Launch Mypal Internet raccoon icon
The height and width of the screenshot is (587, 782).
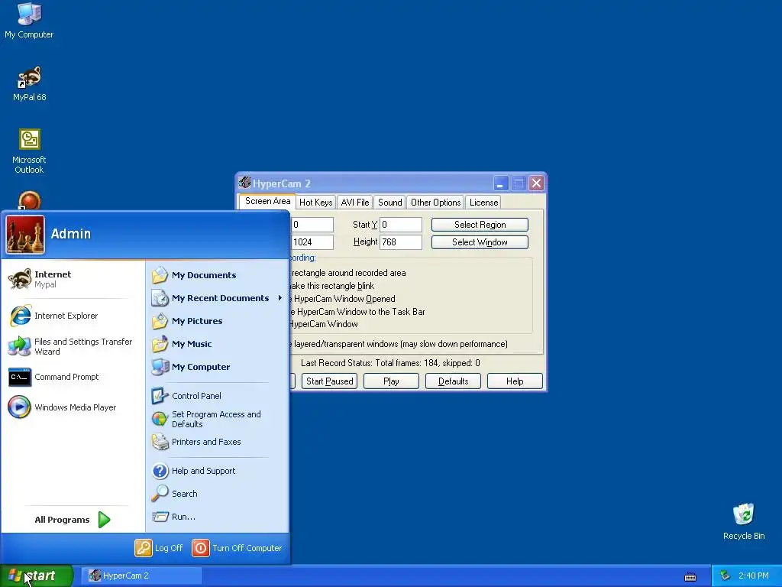pyautogui.click(x=20, y=279)
